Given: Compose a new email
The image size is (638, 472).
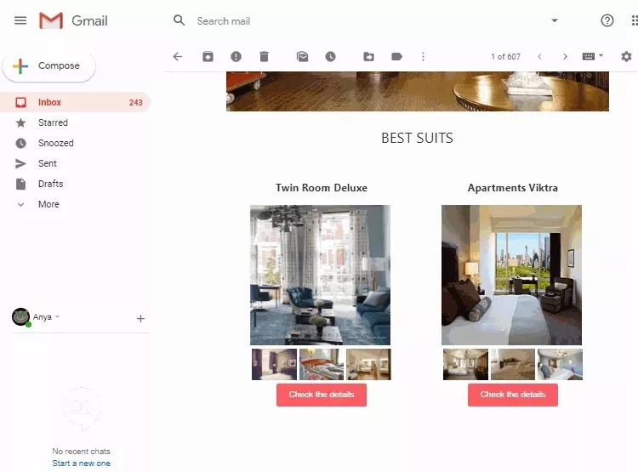Looking at the screenshot, I should point(49,66).
